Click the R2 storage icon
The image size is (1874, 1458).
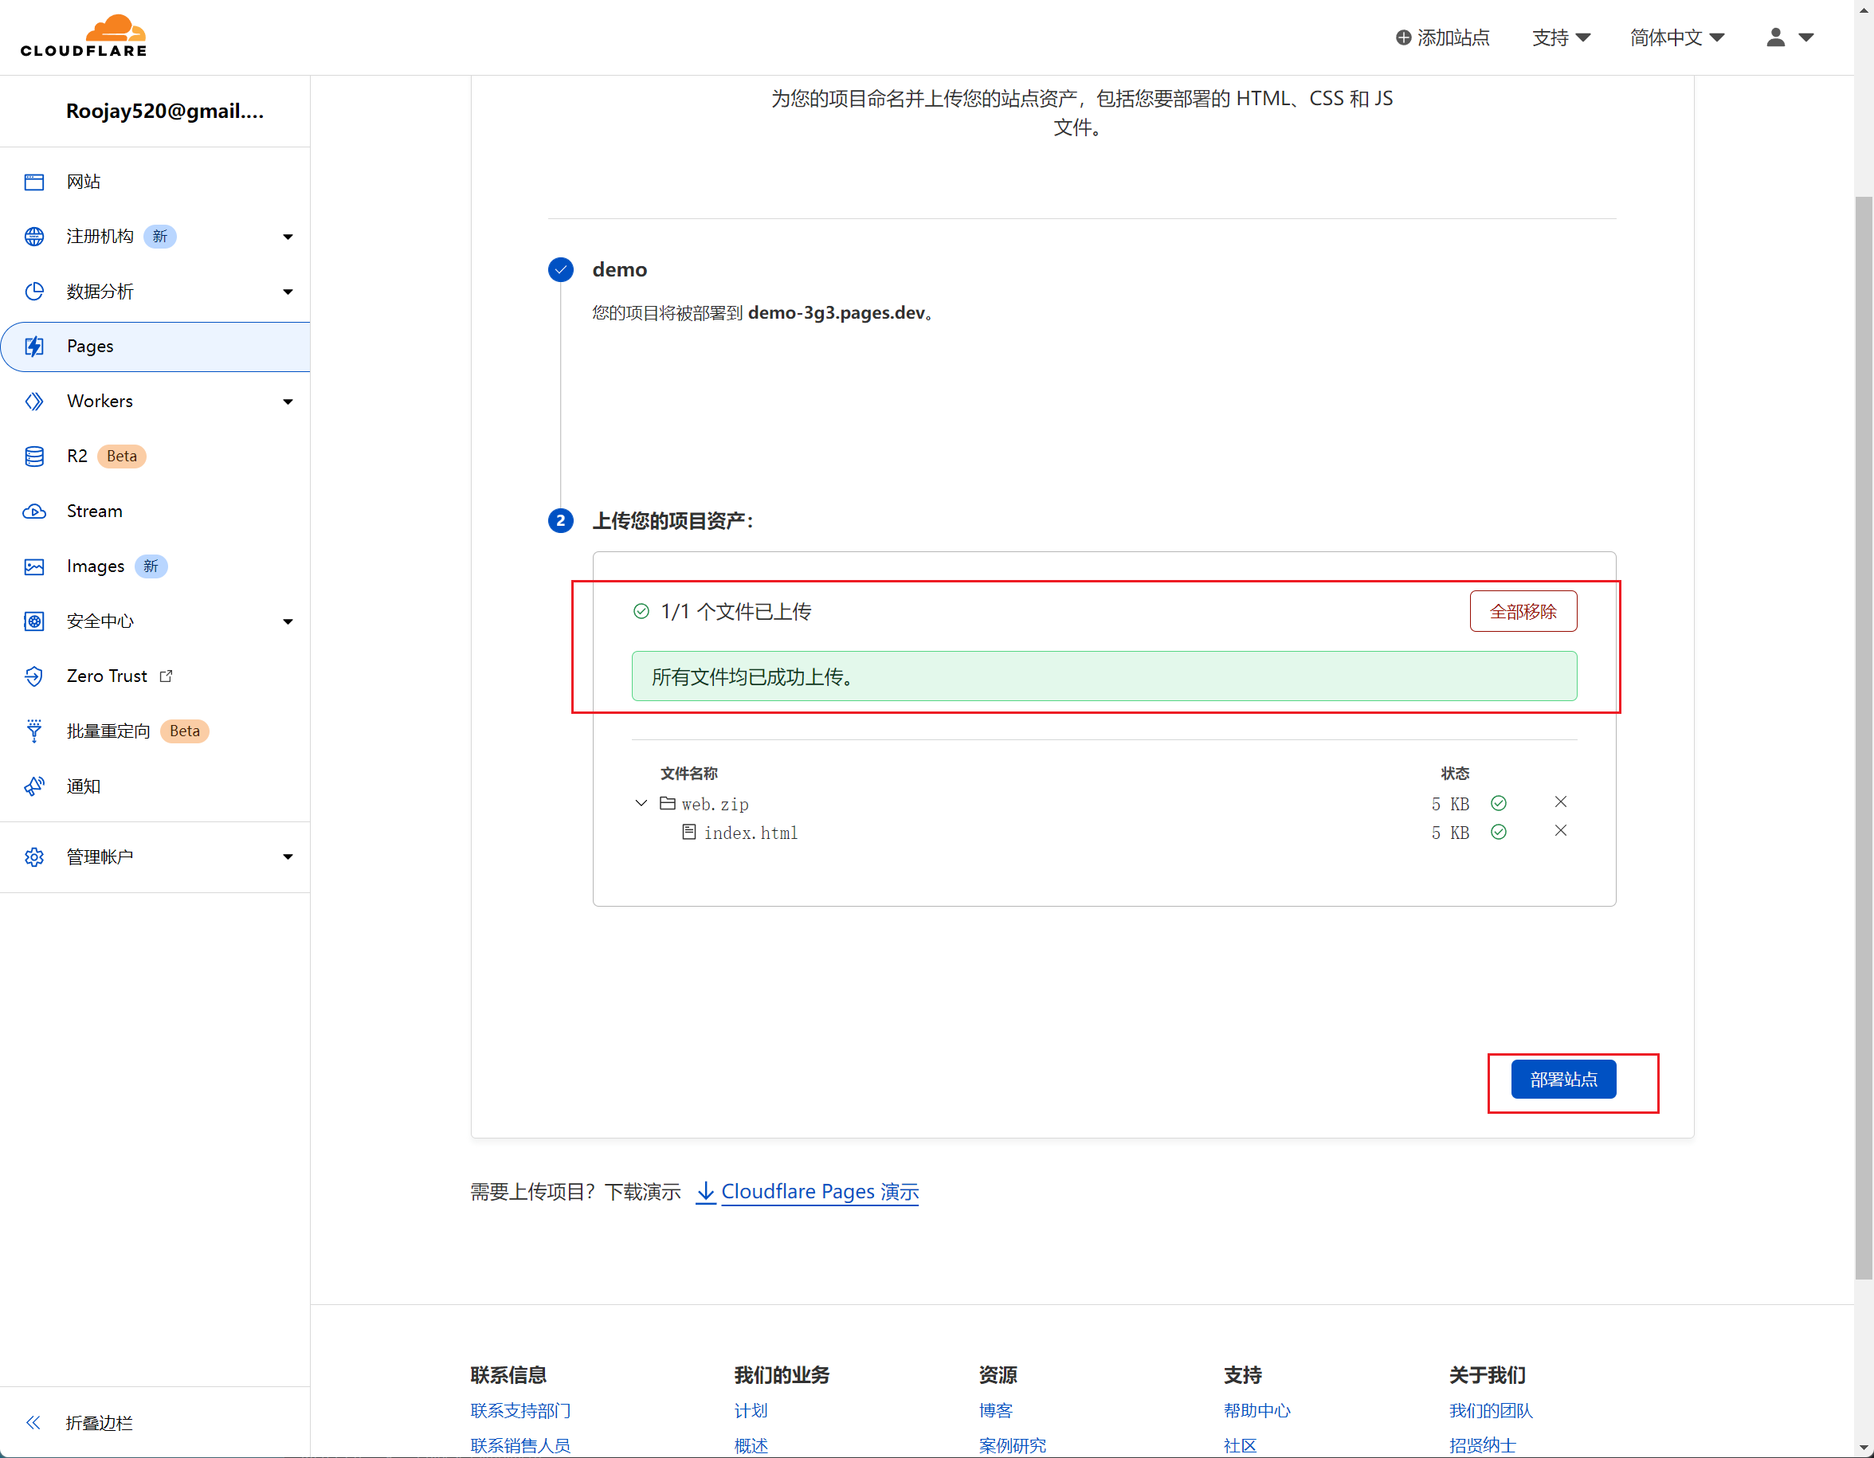[34, 457]
